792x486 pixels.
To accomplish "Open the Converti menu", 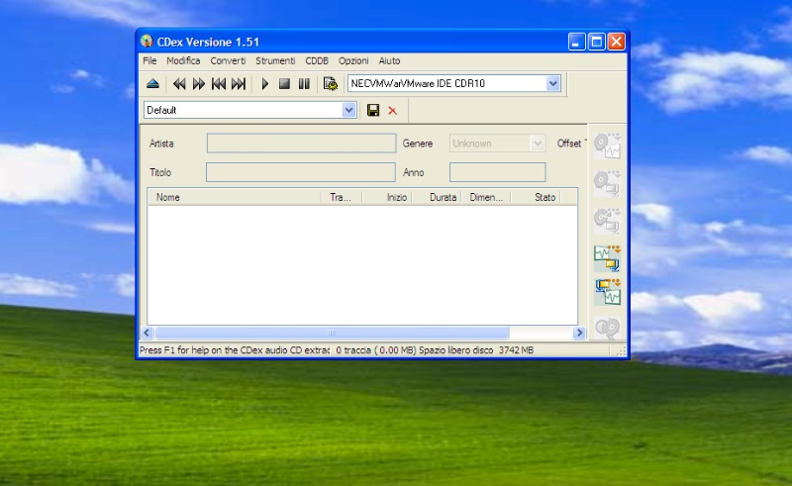I will pyautogui.click(x=228, y=60).
